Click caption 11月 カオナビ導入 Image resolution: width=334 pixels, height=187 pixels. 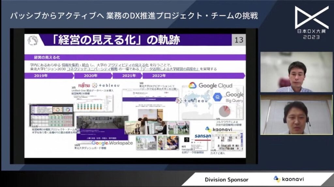[x=218, y=152]
